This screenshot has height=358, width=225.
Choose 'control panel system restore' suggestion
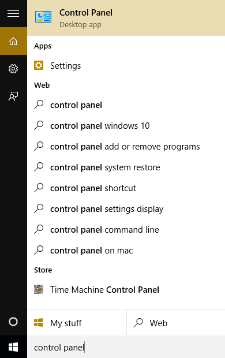[126, 167]
